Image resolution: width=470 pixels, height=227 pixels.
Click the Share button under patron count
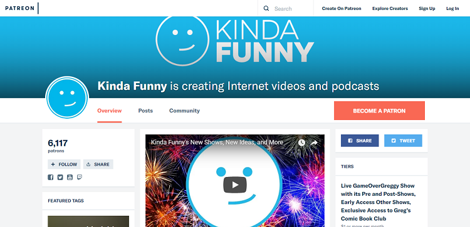click(x=98, y=164)
